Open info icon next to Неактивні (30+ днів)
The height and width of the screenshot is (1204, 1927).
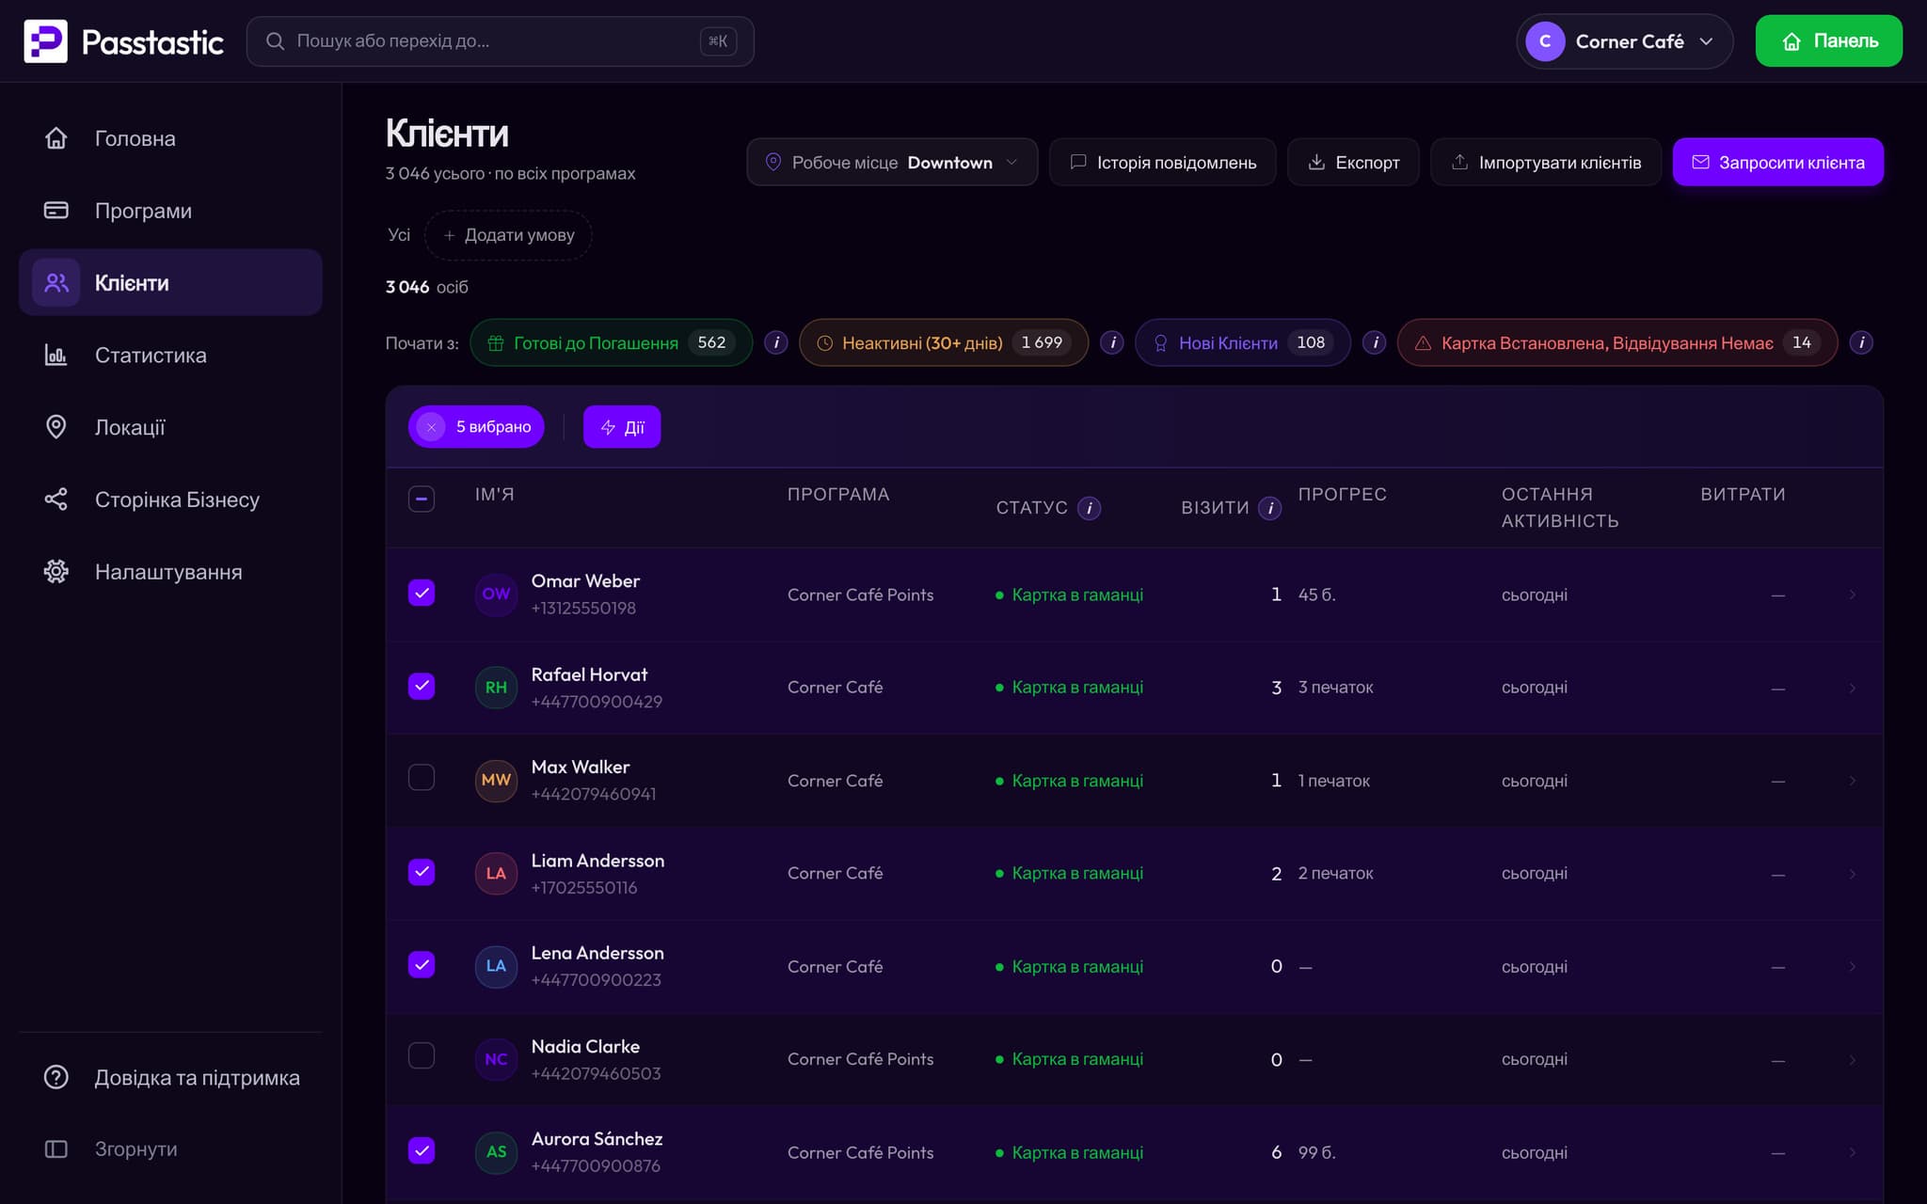tap(1112, 342)
